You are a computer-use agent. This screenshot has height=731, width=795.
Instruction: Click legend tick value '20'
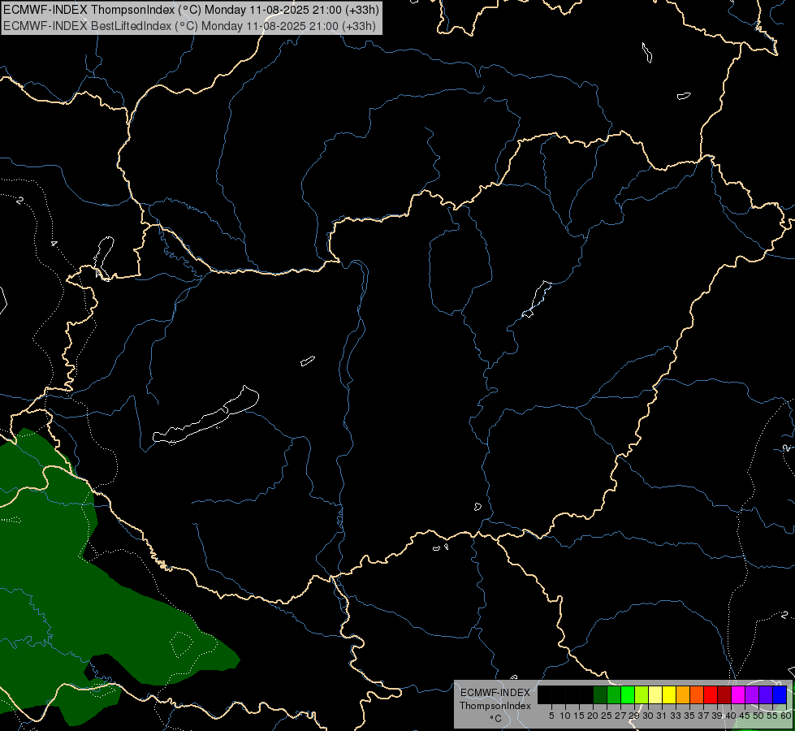(x=593, y=716)
